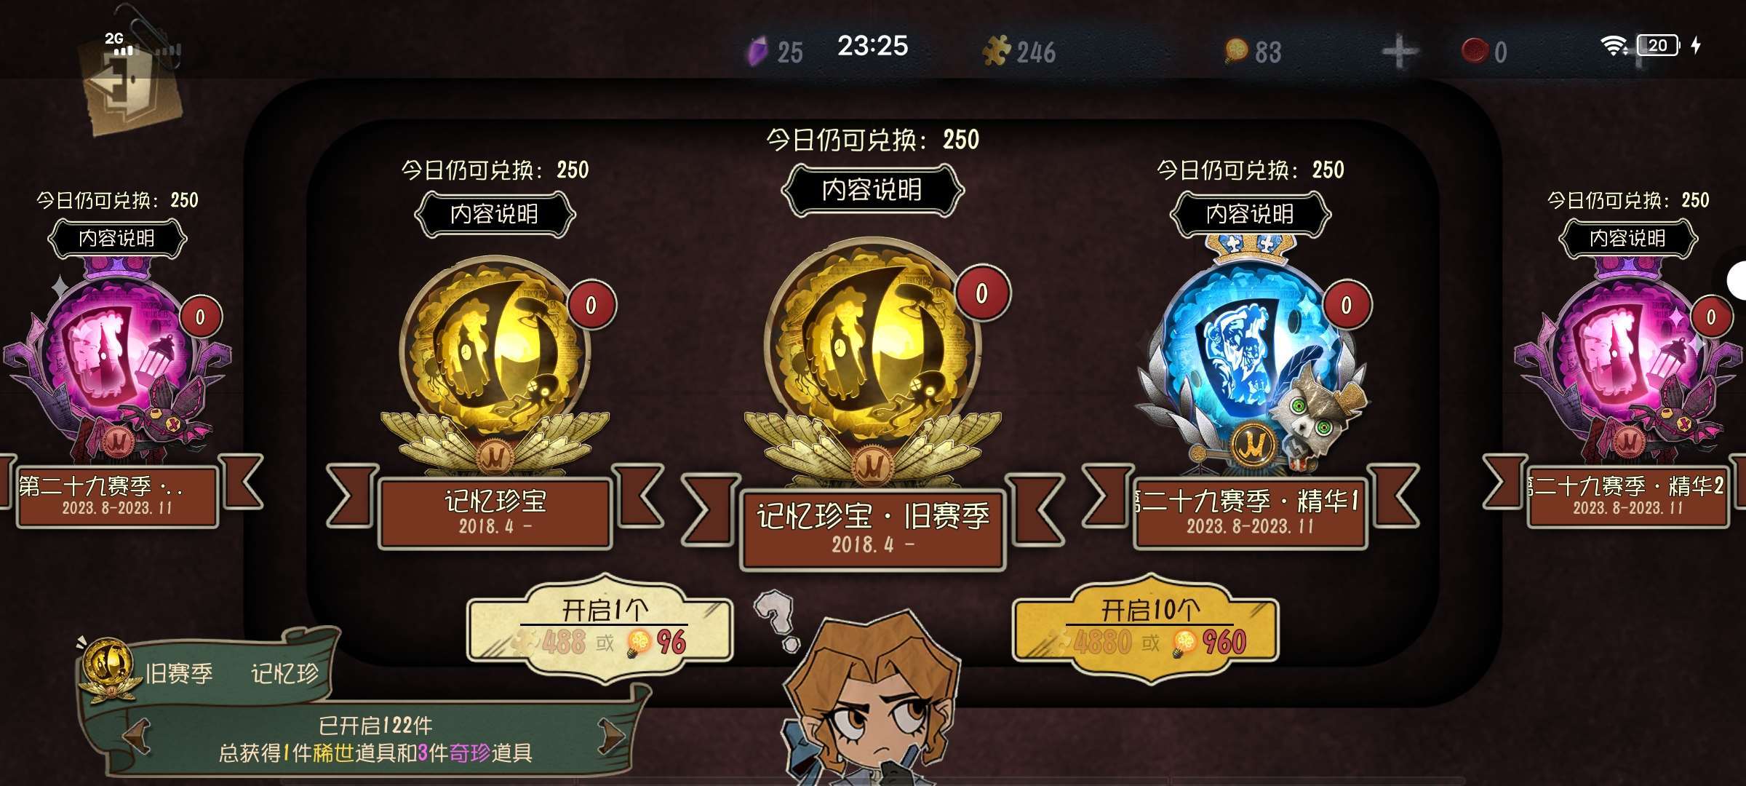Image resolution: width=1746 pixels, height=786 pixels.
Task: Open 内容说明 above the center treasure
Action: point(872,190)
